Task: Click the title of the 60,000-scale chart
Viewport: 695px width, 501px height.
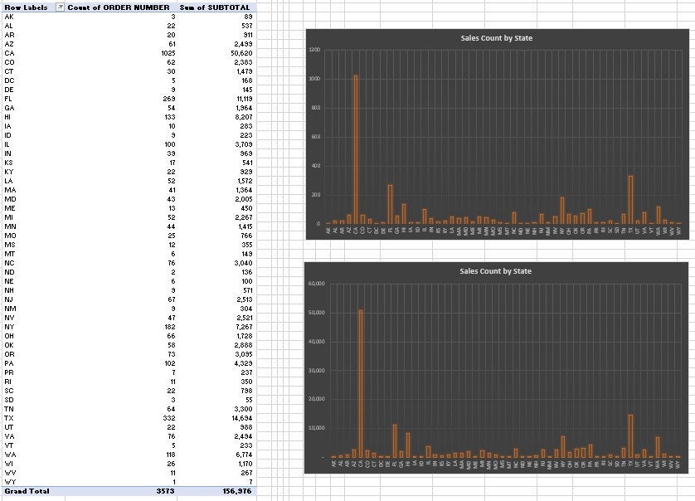Action: click(496, 271)
